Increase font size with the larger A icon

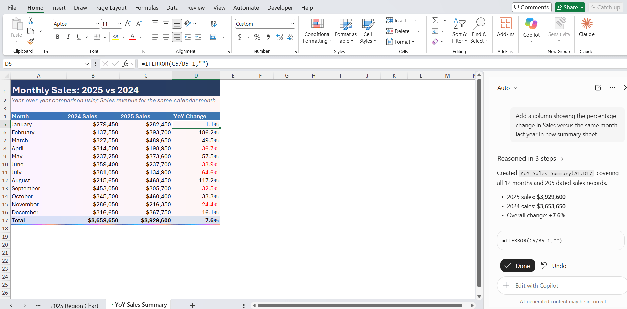click(128, 23)
